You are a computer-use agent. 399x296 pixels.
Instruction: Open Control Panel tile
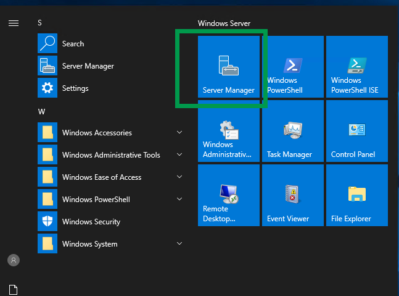point(356,131)
